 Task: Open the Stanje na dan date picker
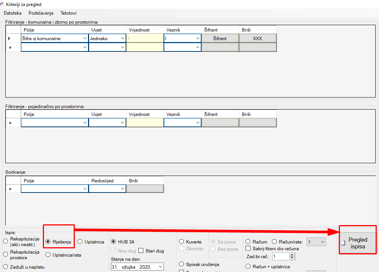point(161,267)
